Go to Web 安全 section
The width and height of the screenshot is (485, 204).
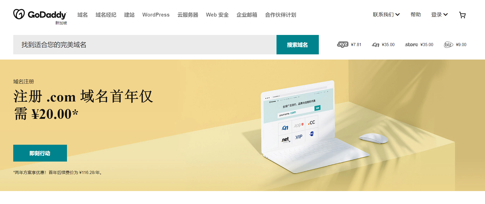tap(217, 15)
